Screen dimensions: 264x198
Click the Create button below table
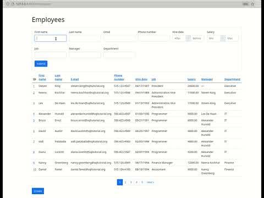coord(38,191)
